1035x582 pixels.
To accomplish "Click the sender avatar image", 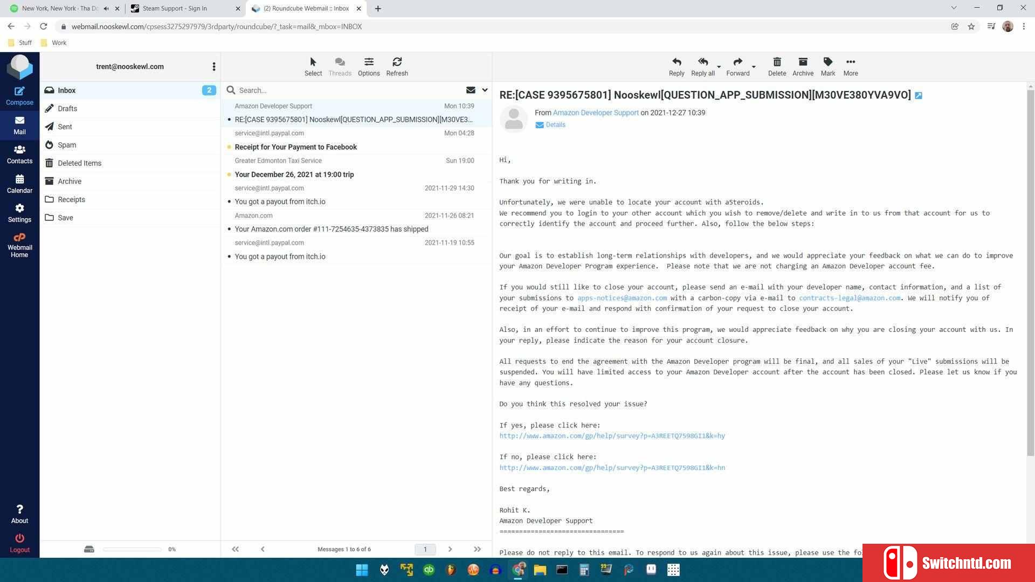I will coord(513,119).
